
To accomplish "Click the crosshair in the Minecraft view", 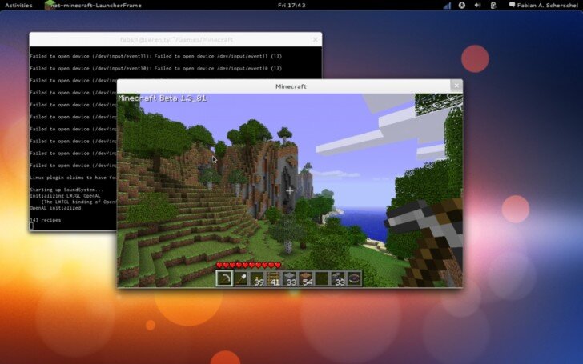I will click(290, 191).
